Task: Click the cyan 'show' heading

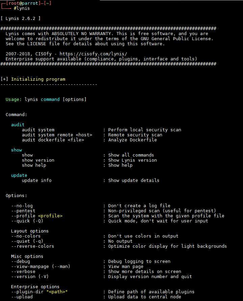Action: click(17, 150)
